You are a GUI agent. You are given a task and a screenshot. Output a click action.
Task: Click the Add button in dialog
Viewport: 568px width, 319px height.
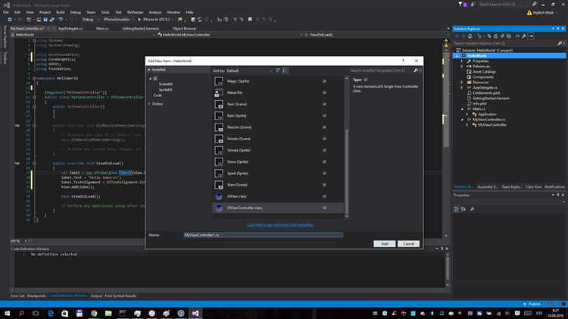(x=385, y=243)
